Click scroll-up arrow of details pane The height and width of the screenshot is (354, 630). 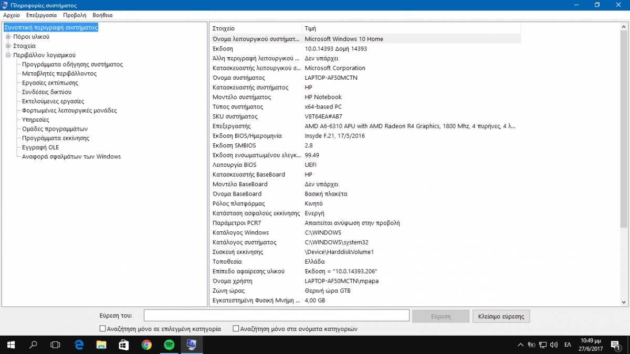pyautogui.click(x=624, y=26)
